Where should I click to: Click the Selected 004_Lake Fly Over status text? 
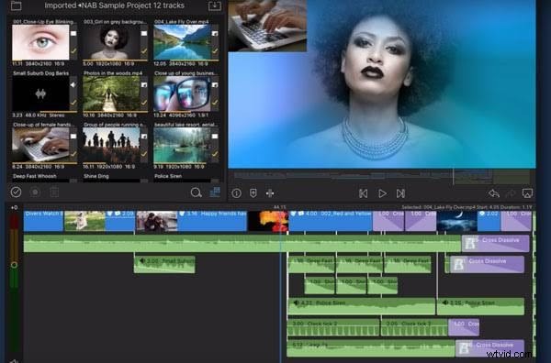pyautogui.click(x=467, y=207)
